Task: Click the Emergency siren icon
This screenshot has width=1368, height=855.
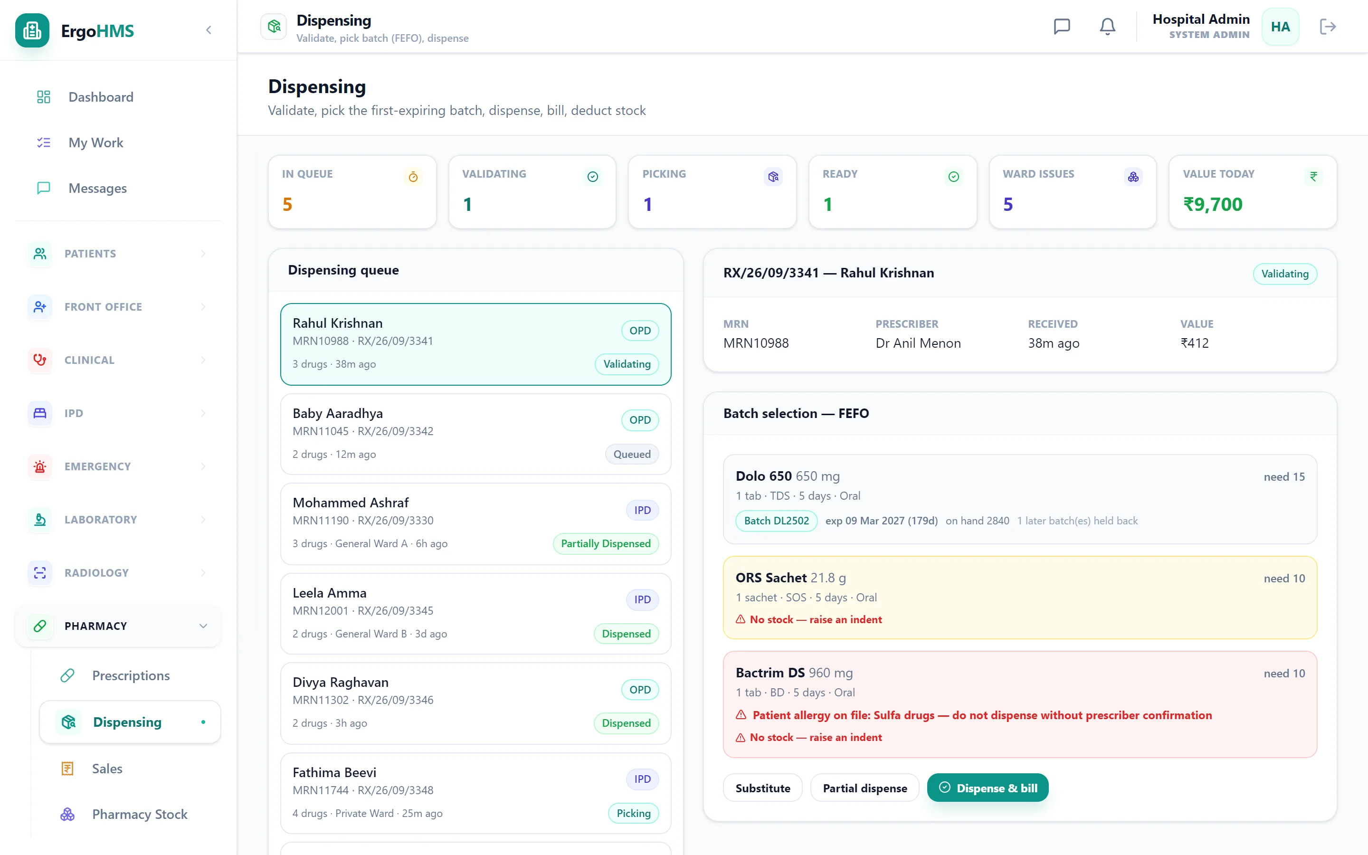Action: coord(39,466)
